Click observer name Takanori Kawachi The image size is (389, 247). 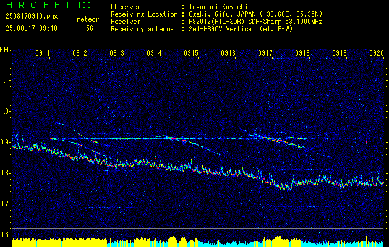(x=218, y=7)
